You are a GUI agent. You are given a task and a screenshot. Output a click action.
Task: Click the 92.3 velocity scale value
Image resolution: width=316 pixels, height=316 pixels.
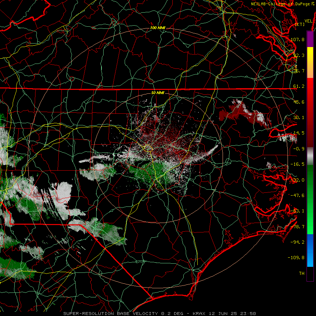(299, 55)
